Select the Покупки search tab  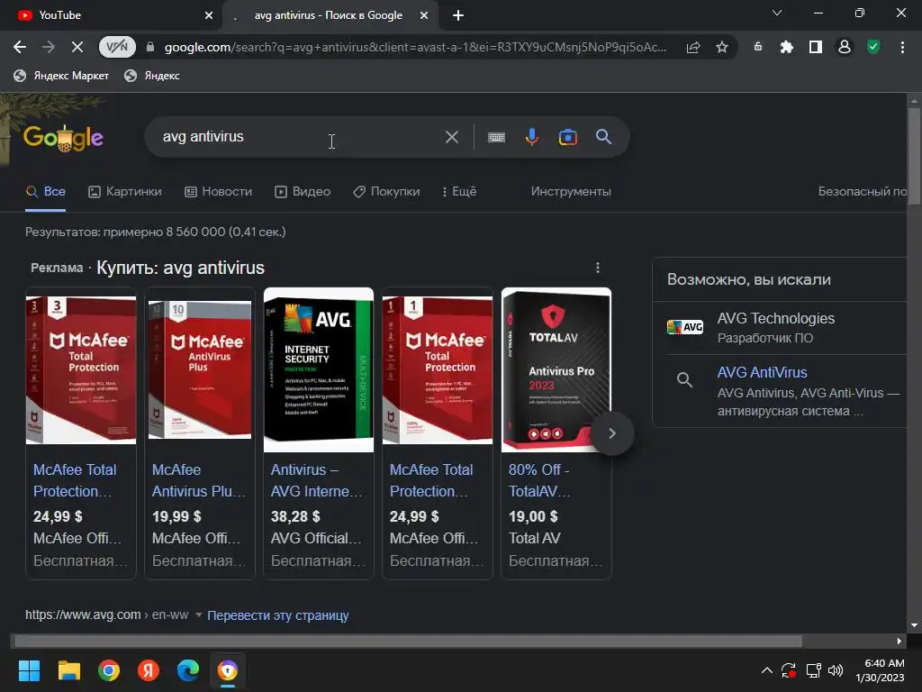[386, 192]
